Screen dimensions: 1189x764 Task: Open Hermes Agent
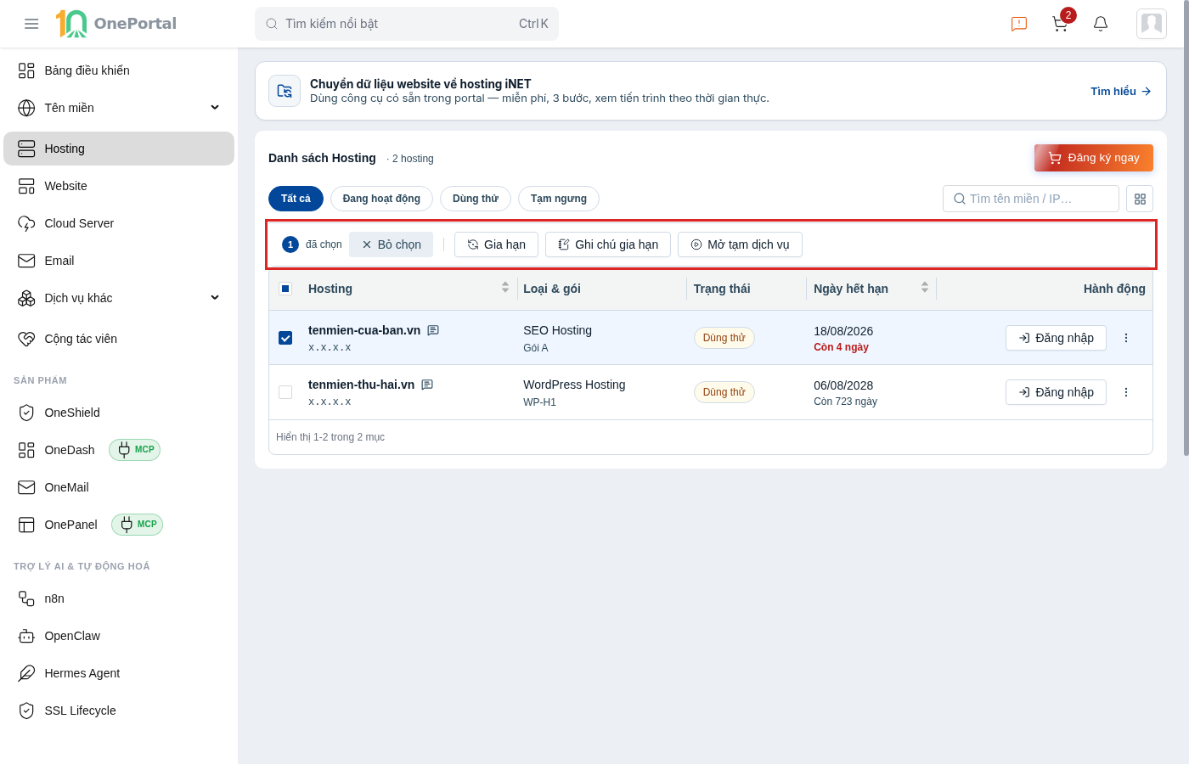[119, 673]
